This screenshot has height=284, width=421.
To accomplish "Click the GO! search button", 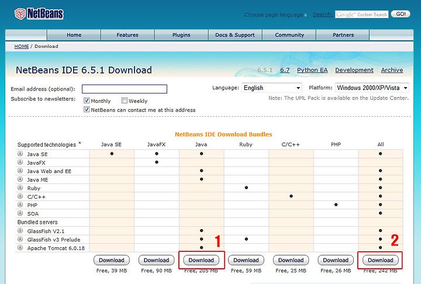I will coord(401,14).
